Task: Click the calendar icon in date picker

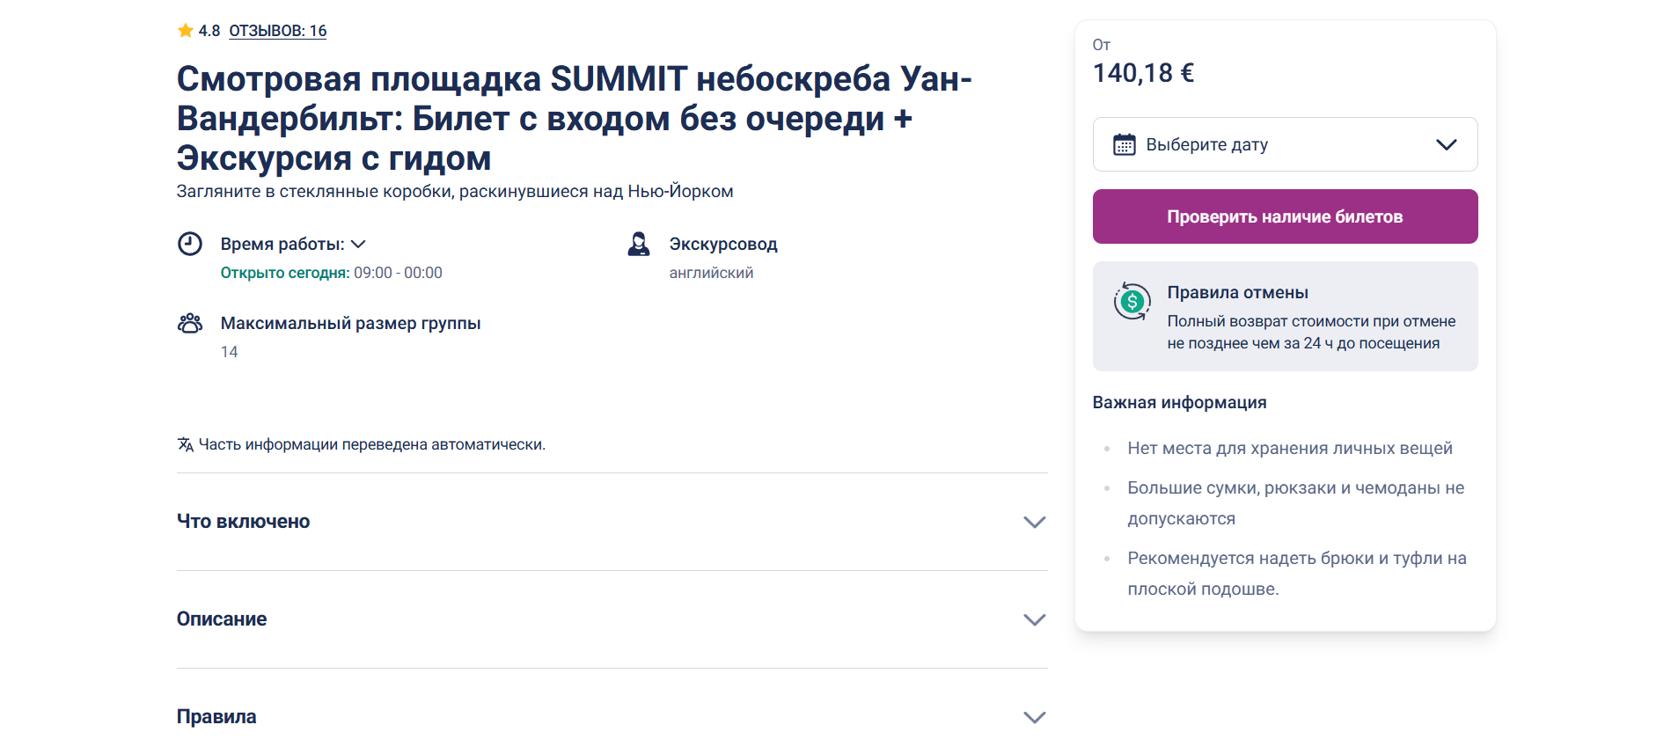Action: tap(1124, 144)
